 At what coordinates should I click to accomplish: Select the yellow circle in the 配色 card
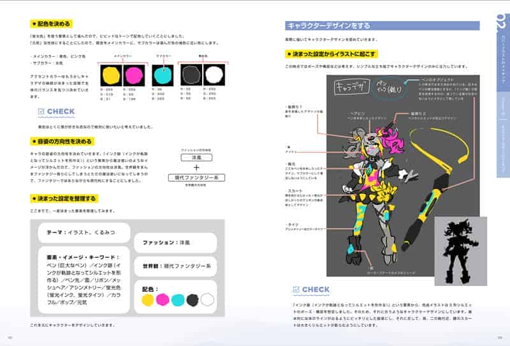click(148, 300)
